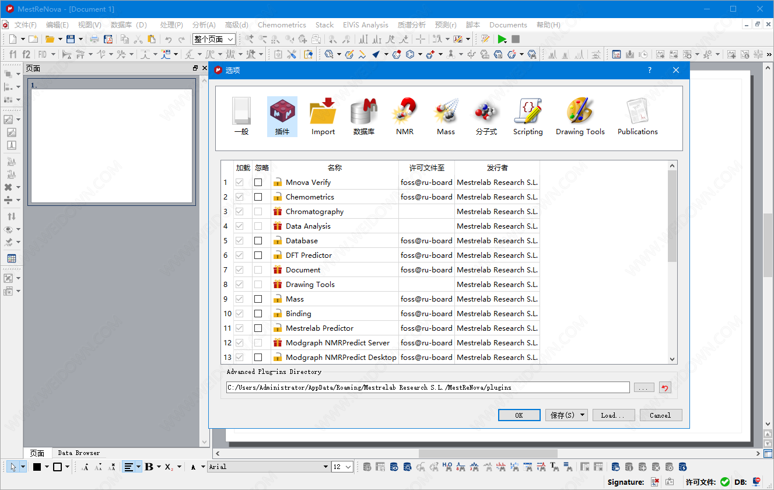Expand the text alignment dropdown arrow

pyautogui.click(x=138, y=467)
